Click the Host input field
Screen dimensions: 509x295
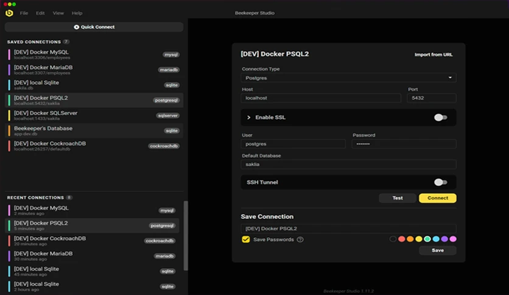(321, 98)
